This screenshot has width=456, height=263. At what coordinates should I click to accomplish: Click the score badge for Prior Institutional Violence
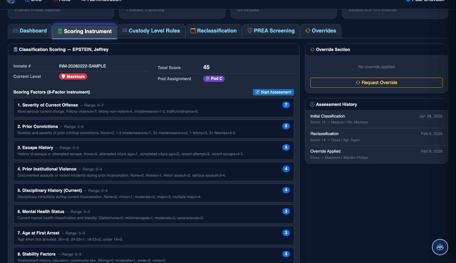pyautogui.click(x=286, y=169)
